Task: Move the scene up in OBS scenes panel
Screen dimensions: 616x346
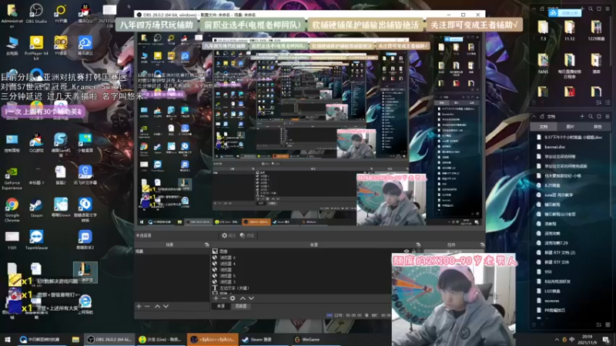Action: [x=157, y=306]
